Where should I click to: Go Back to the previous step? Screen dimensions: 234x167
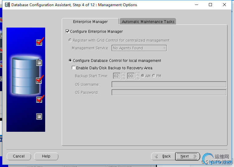163,156
